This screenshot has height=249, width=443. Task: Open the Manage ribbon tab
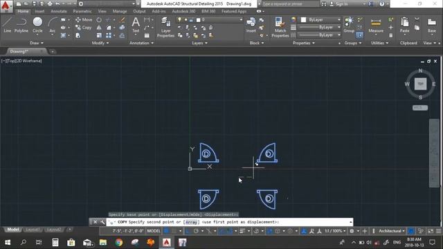[x=120, y=11]
